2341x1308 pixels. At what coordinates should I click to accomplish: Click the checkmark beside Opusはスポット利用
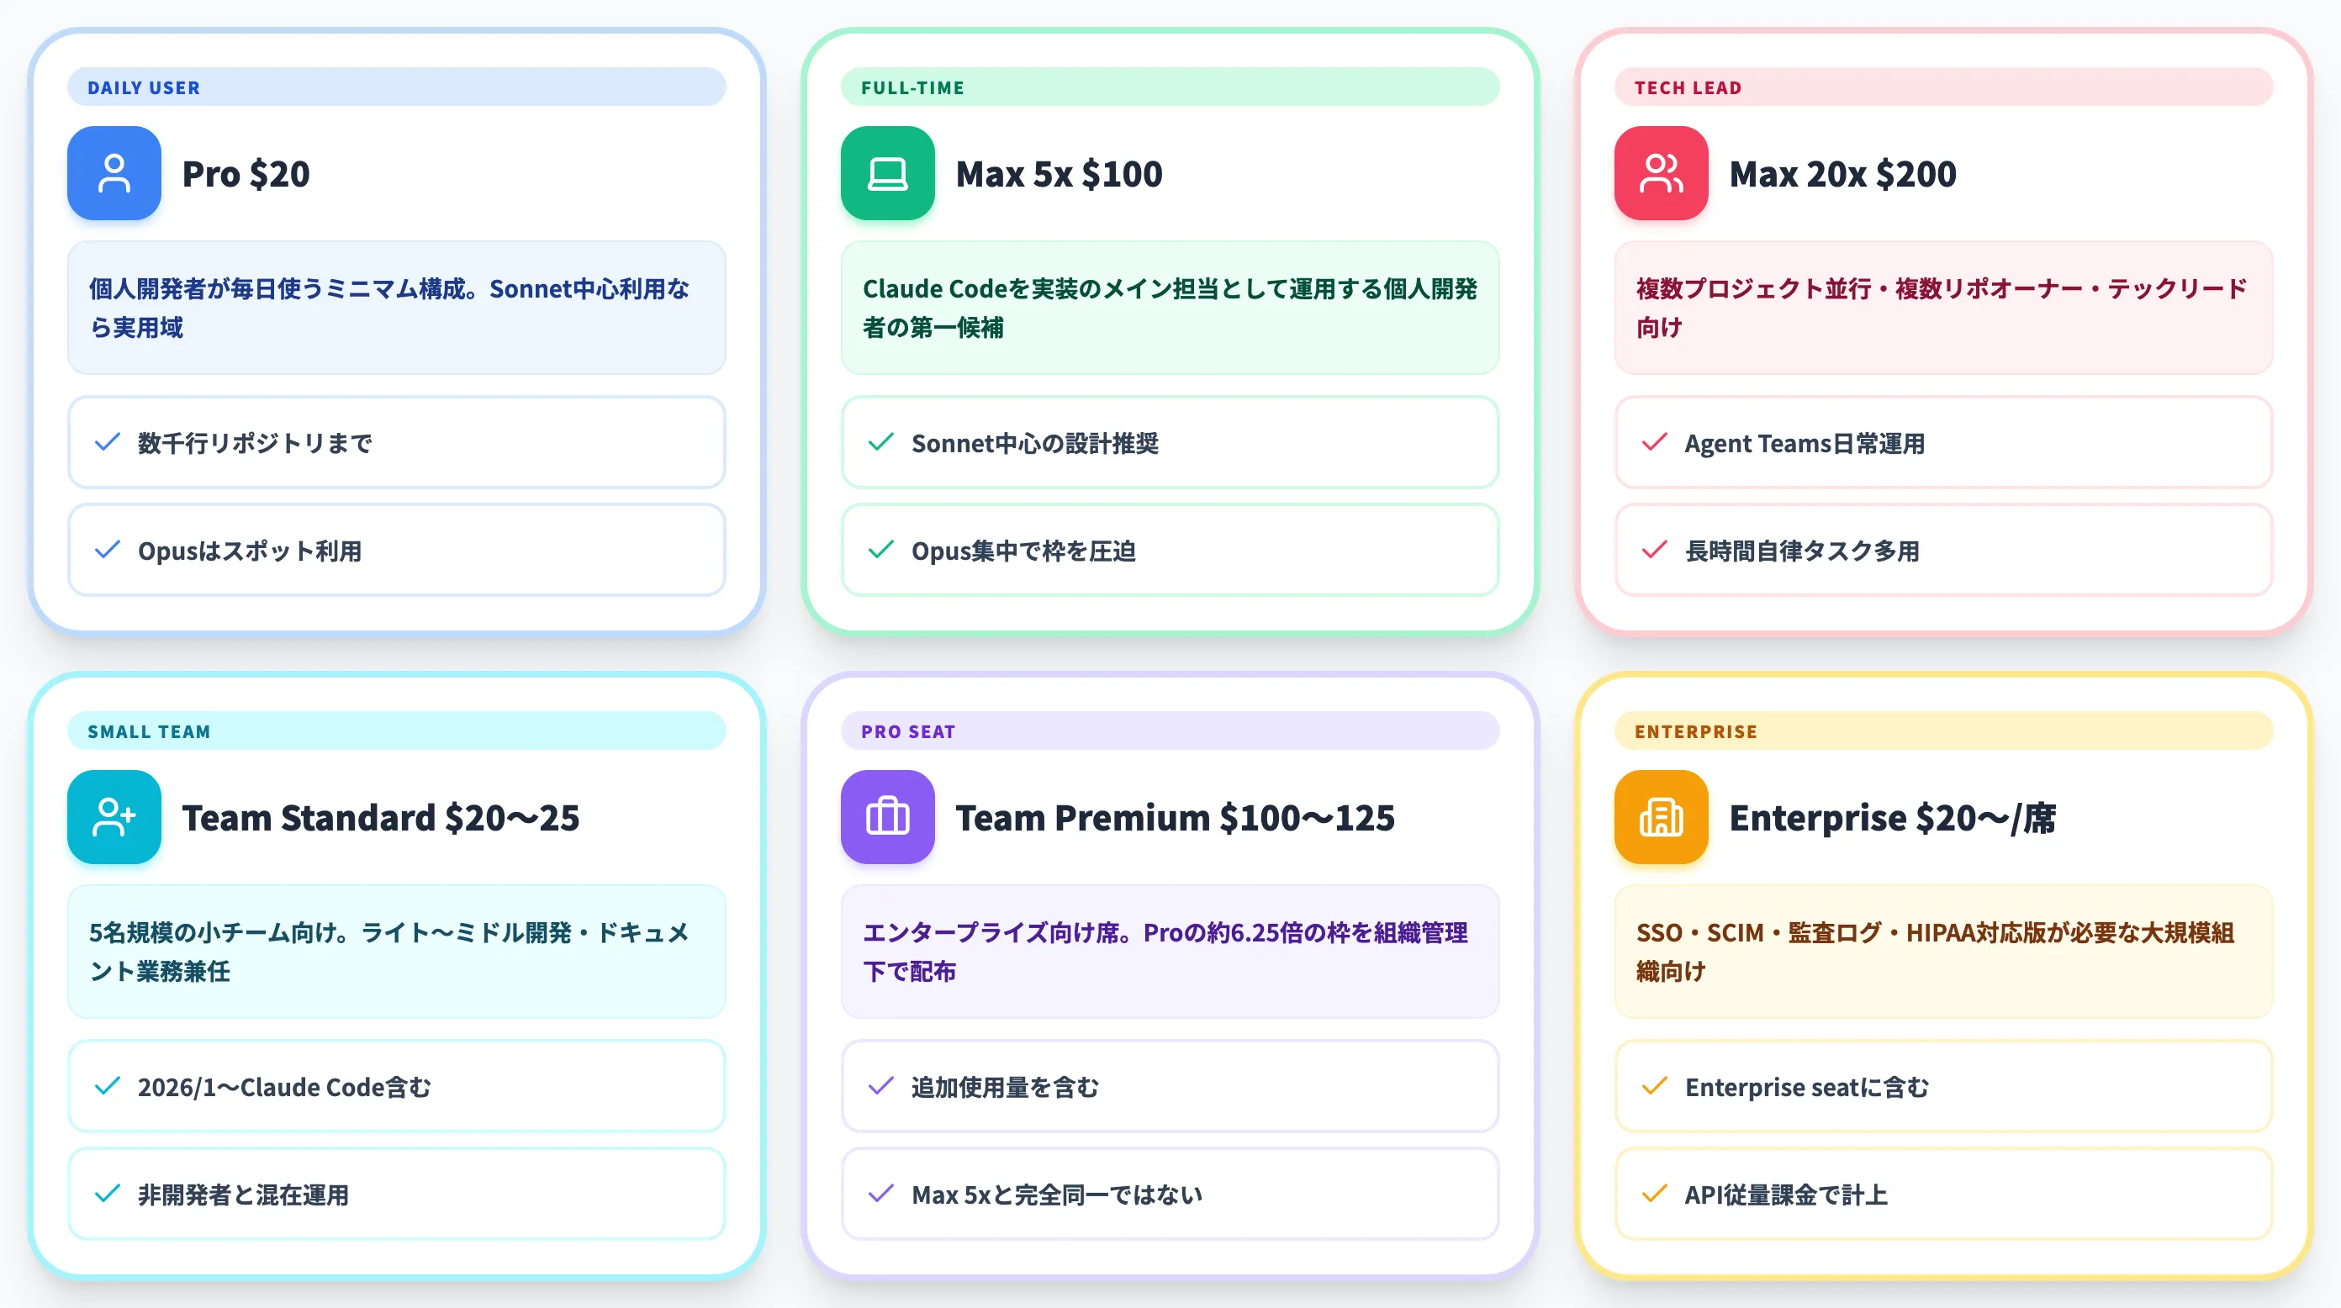(x=108, y=551)
